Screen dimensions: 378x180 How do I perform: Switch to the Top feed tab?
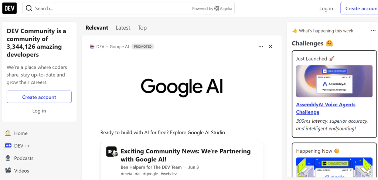142,28
